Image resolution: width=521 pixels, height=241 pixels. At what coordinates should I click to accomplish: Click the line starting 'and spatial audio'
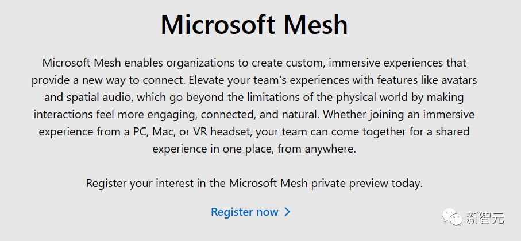pos(254,97)
